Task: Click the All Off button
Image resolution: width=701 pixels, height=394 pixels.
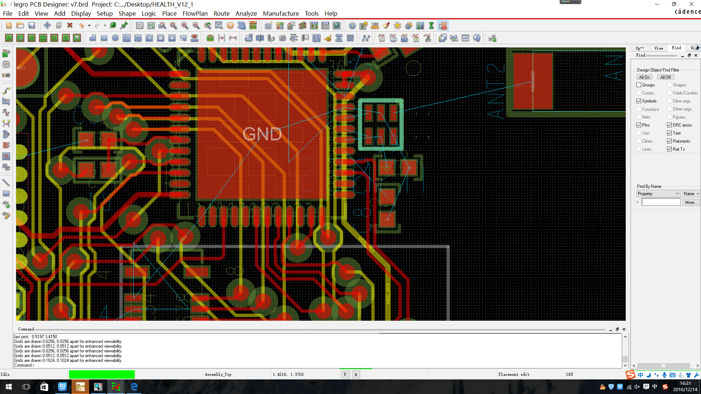Action: pos(665,77)
